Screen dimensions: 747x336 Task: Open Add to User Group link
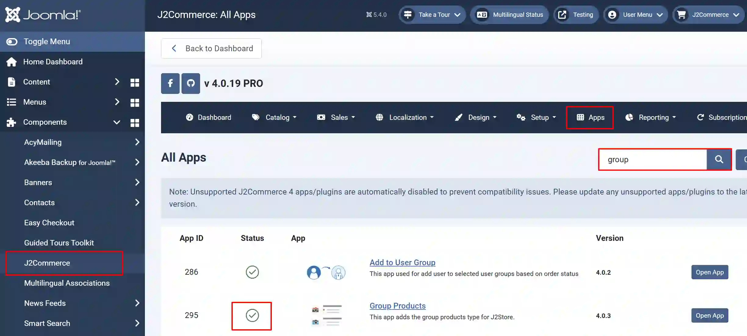[x=402, y=263]
